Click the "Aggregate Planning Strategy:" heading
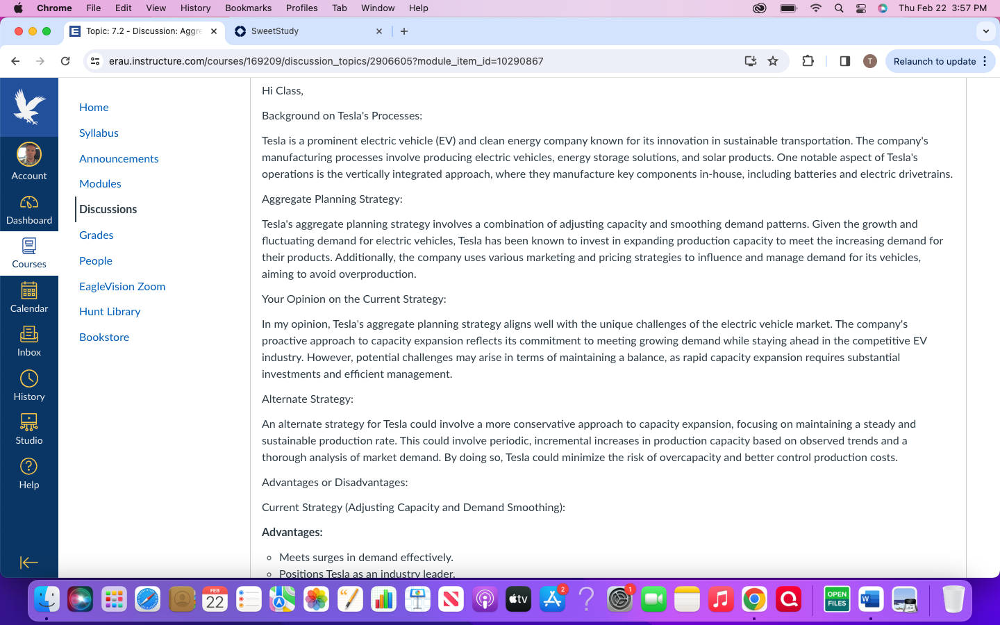Screen dimensions: 1000x625 click(x=332, y=199)
